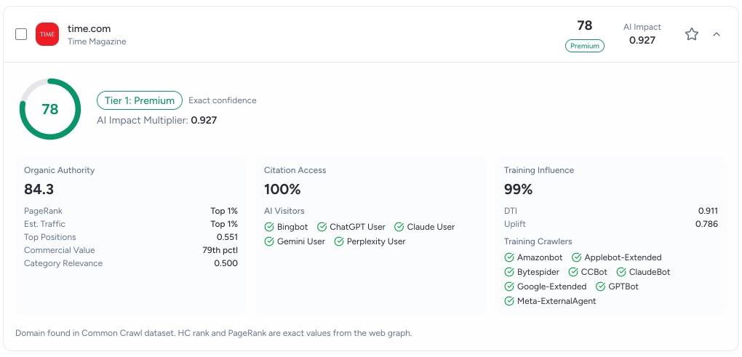Click the Tier 1: Premium badge
The height and width of the screenshot is (357, 742).
click(140, 100)
